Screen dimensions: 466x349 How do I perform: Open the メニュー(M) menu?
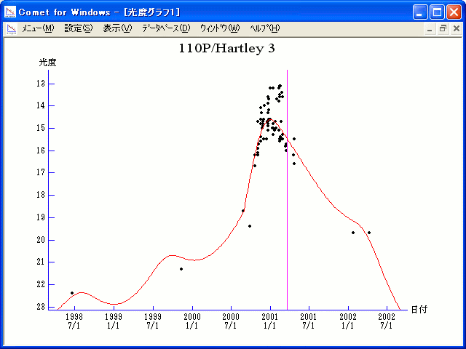(x=38, y=28)
